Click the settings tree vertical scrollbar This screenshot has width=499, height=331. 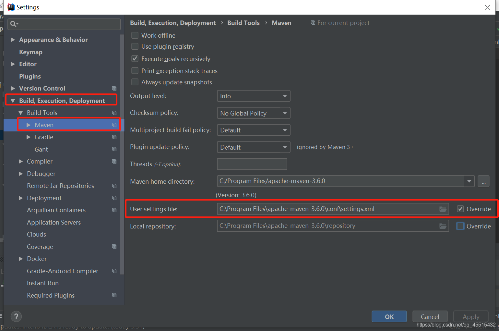tap(122, 154)
